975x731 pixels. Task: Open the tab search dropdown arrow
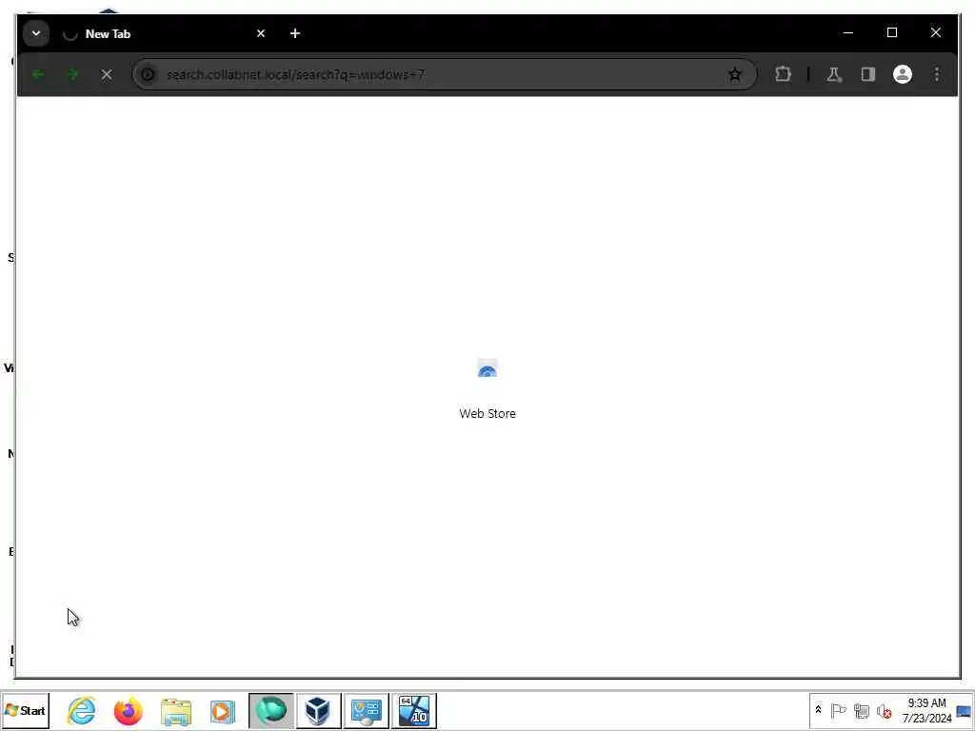tap(36, 33)
